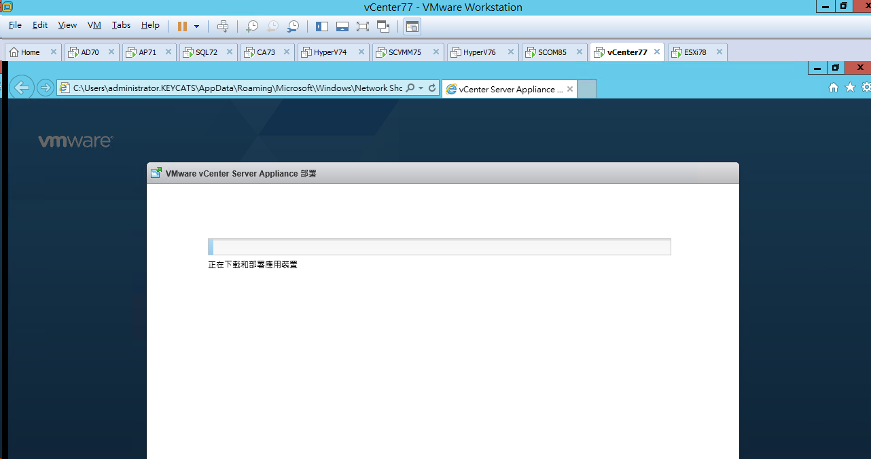Open a new Internet Explorer tab

click(x=587, y=89)
